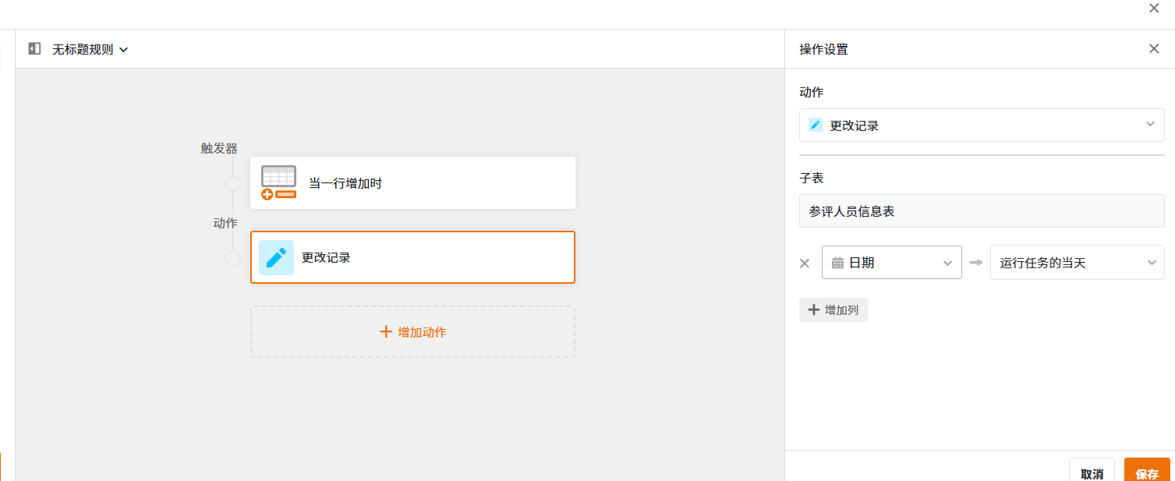Click the pencil icon inside the 动作 dropdown
This screenshot has width=1175, height=481.
tap(816, 125)
